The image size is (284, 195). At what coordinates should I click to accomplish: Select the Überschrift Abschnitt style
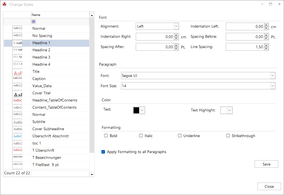point(46,136)
